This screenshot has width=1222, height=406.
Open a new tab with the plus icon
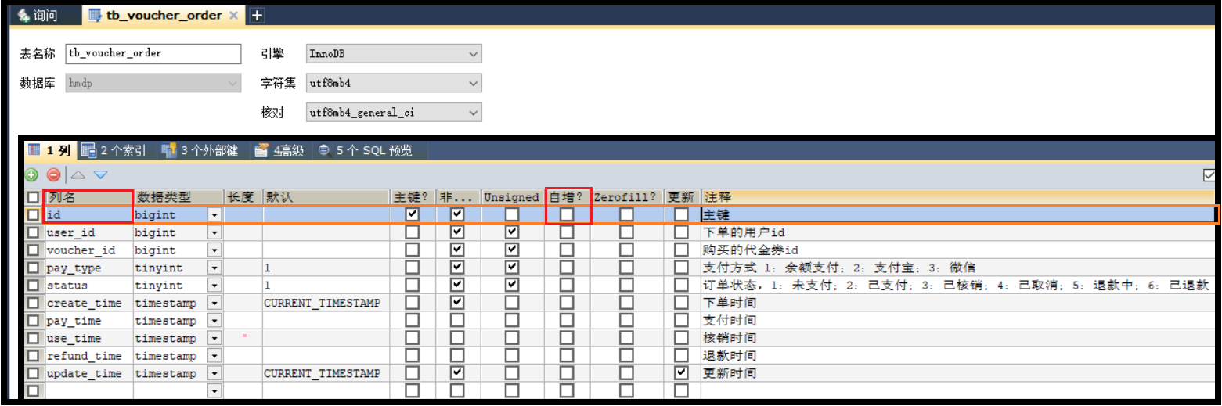click(x=257, y=16)
